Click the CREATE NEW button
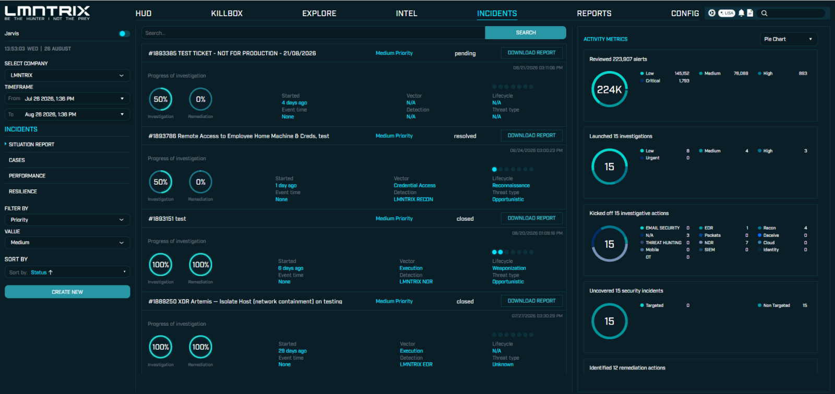The image size is (835, 394). pos(67,292)
